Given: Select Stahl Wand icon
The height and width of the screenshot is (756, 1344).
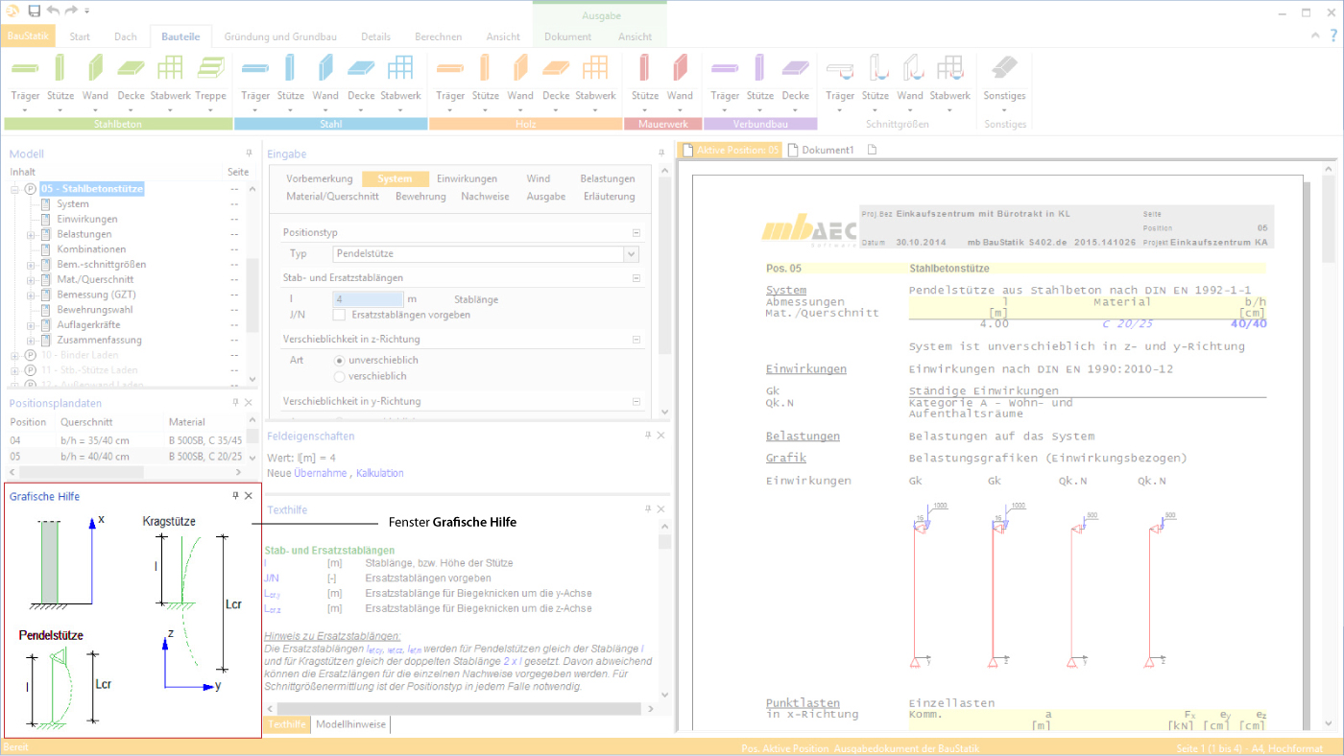Looking at the screenshot, I should (325, 68).
